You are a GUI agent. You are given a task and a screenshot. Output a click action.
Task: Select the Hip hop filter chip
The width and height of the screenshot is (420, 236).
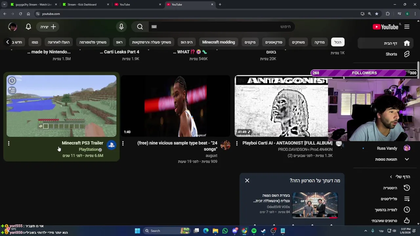(187, 42)
